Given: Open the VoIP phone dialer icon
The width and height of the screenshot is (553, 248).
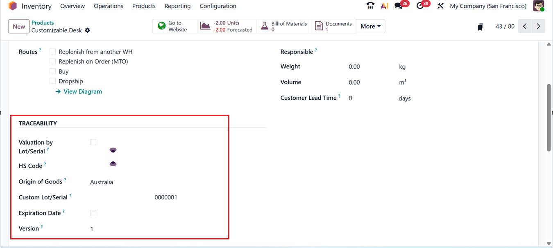Looking at the screenshot, I should pos(370,6).
